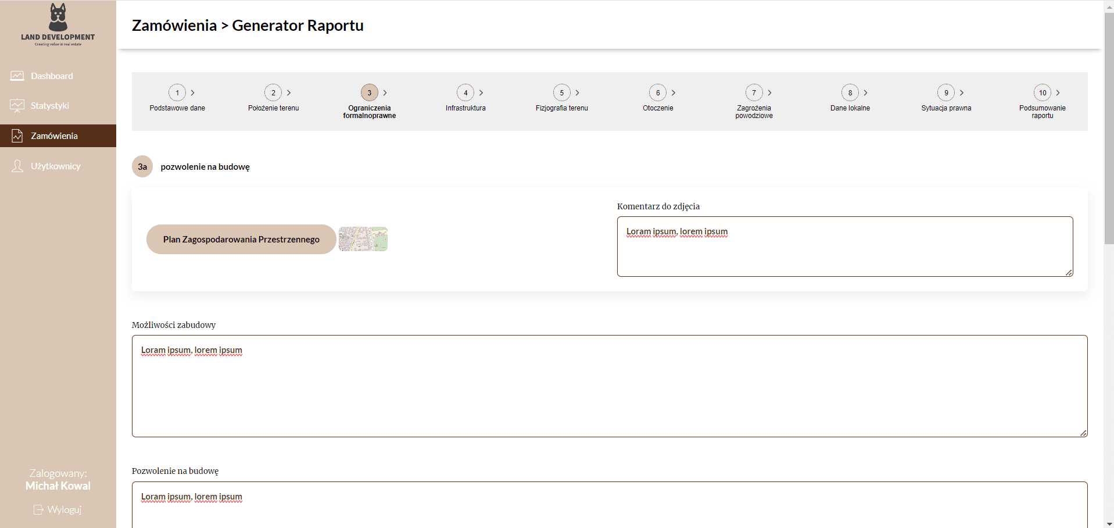
Task: Click the page vertical scrollbar thumb
Action: pyautogui.click(x=1109, y=128)
